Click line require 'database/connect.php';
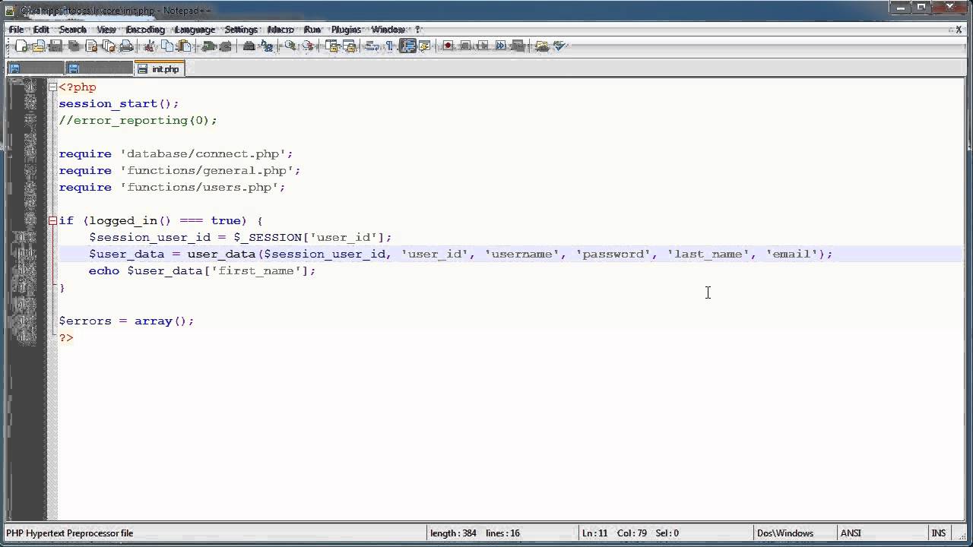Viewport: 973px width, 547px height. tap(176, 154)
